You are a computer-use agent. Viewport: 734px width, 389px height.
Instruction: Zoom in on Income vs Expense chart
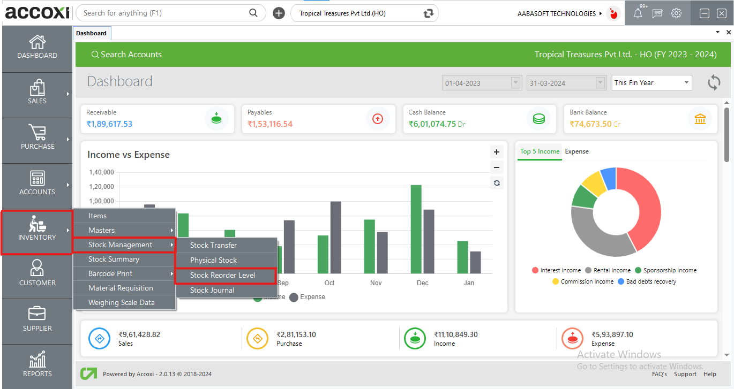(497, 152)
